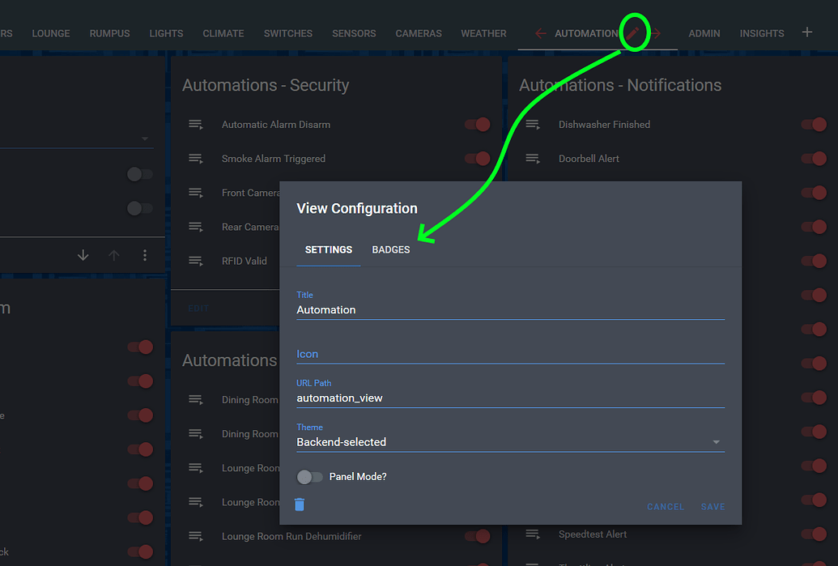Click into the Icon field
This screenshot has height=566, width=838.
[510, 354]
